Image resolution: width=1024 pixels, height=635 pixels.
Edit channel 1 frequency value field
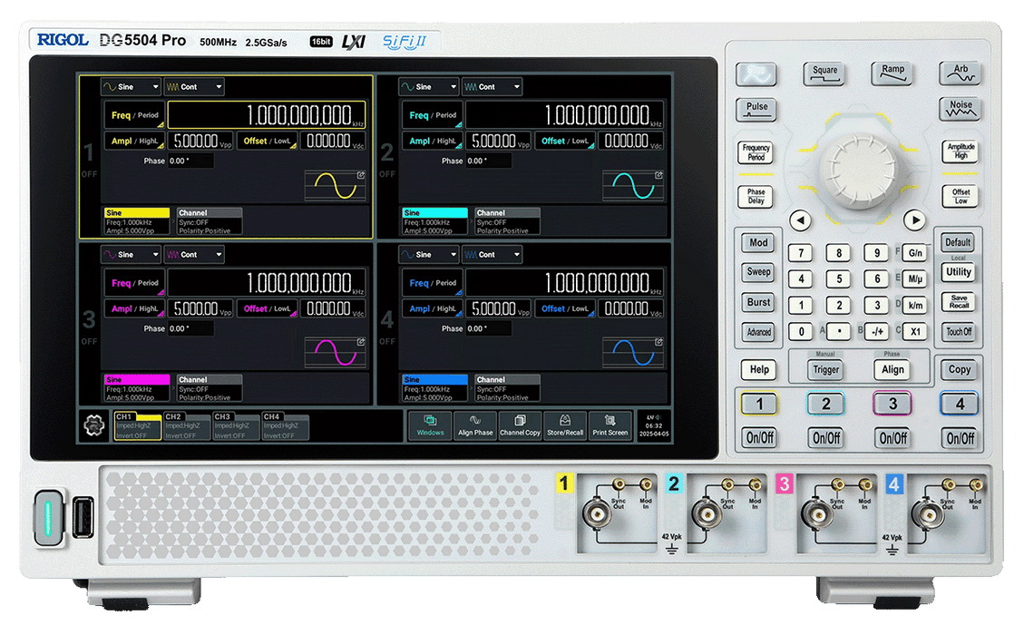point(267,115)
